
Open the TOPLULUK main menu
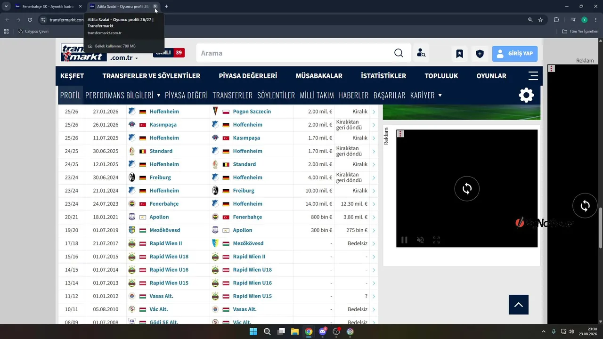point(441,76)
